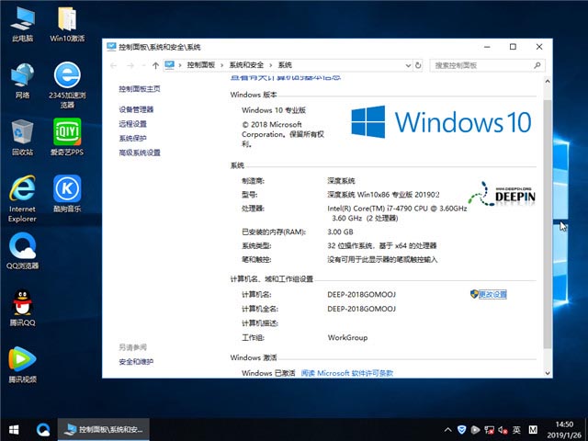Launch 2345加速浏览器 from desktop
This screenshot has height=441, width=588.
click(x=67, y=85)
